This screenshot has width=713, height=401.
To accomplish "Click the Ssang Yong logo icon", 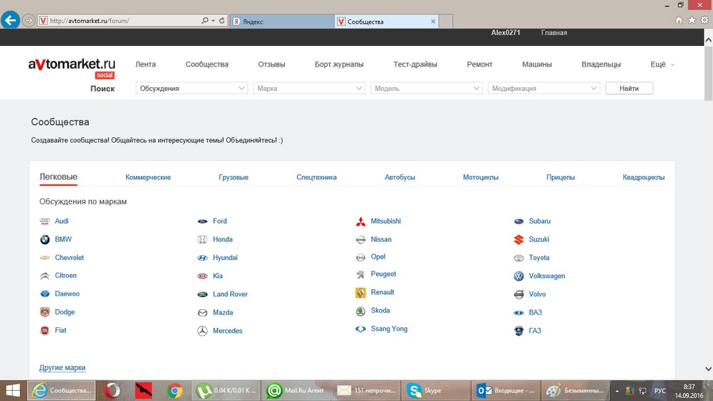I will pyautogui.click(x=361, y=329).
